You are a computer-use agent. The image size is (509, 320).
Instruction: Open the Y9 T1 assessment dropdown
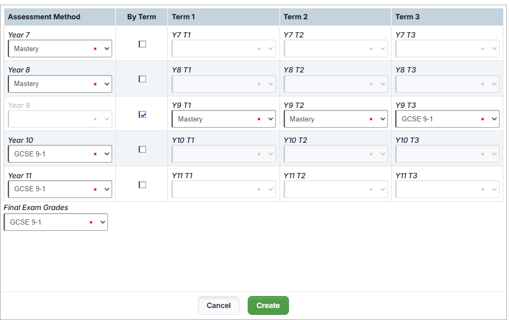coord(224,119)
